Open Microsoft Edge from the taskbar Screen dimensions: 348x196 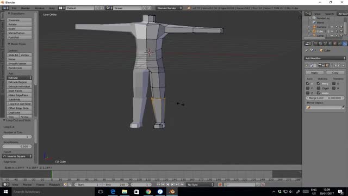pos(113,192)
